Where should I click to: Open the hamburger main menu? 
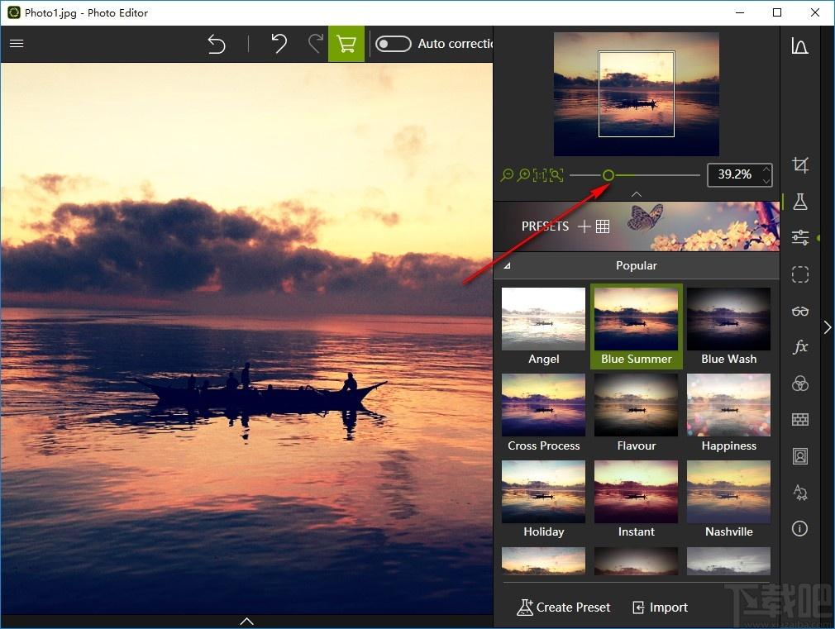[17, 44]
